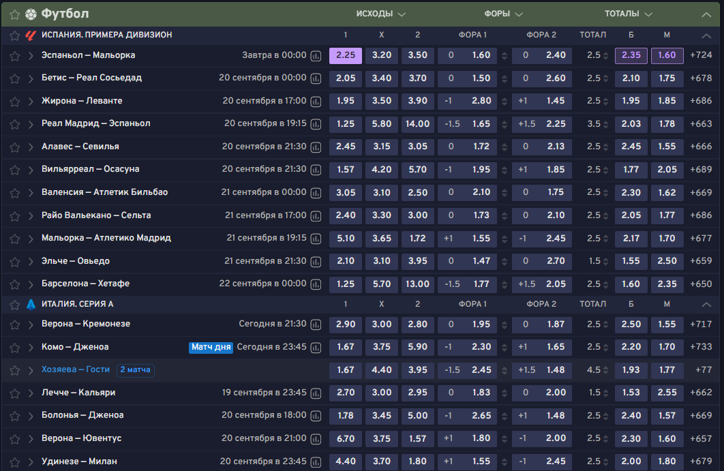Open statistics icon for Мальорка – Атлетико Мадрид

316,239
